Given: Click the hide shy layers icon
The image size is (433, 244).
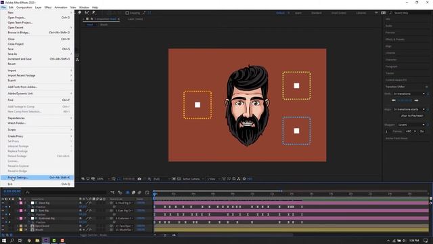Looking at the screenshot, I should [127, 192].
